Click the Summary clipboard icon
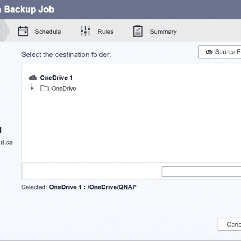The width and height of the screenshot is (241, 241). pos(138,31)
